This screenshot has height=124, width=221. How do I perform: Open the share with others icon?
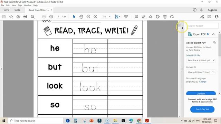point(217,17)
